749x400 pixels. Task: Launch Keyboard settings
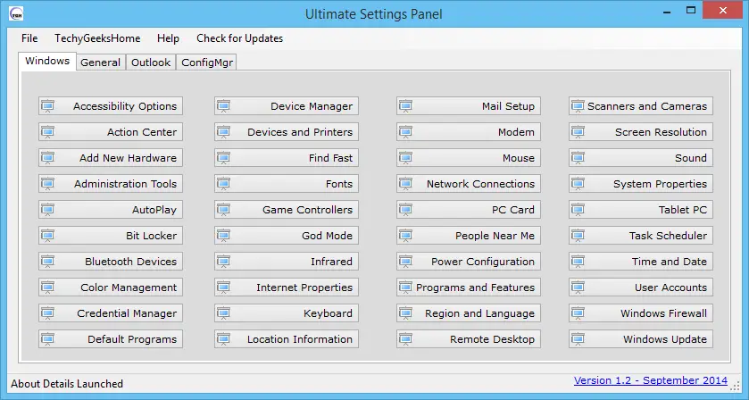(287, 313)
